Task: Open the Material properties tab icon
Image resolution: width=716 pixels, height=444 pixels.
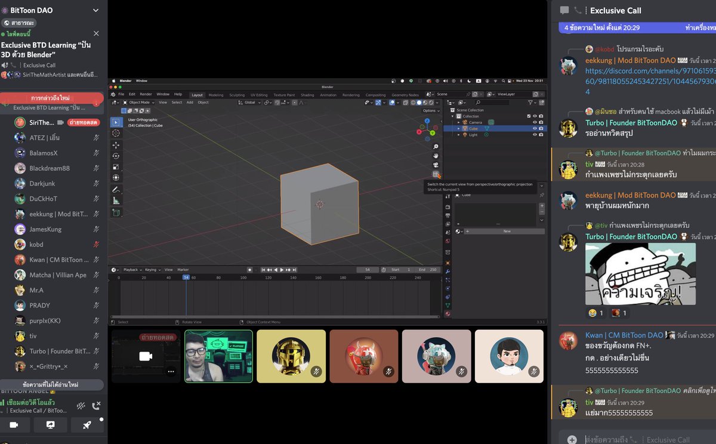Action: pos(447,314)
